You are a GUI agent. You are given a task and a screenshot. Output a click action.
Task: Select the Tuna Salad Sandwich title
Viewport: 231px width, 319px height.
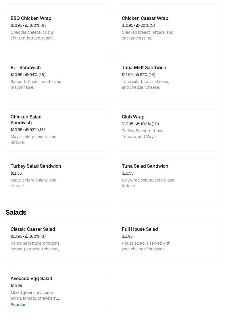pos(145,166)
